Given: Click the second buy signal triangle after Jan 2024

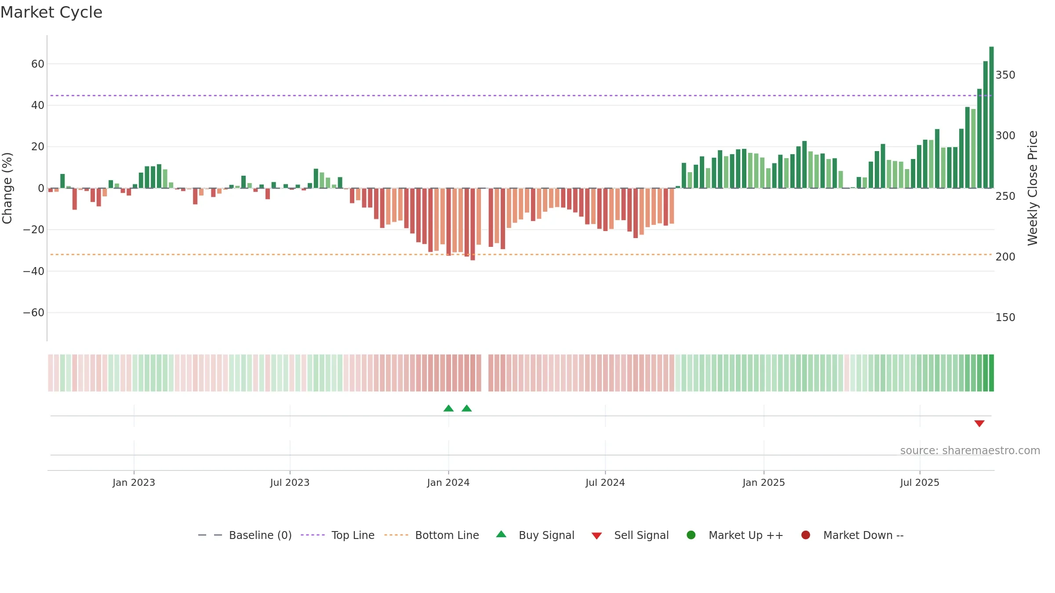Looking at the screenshot, I should pyautogui.click(x=467, y=408).
